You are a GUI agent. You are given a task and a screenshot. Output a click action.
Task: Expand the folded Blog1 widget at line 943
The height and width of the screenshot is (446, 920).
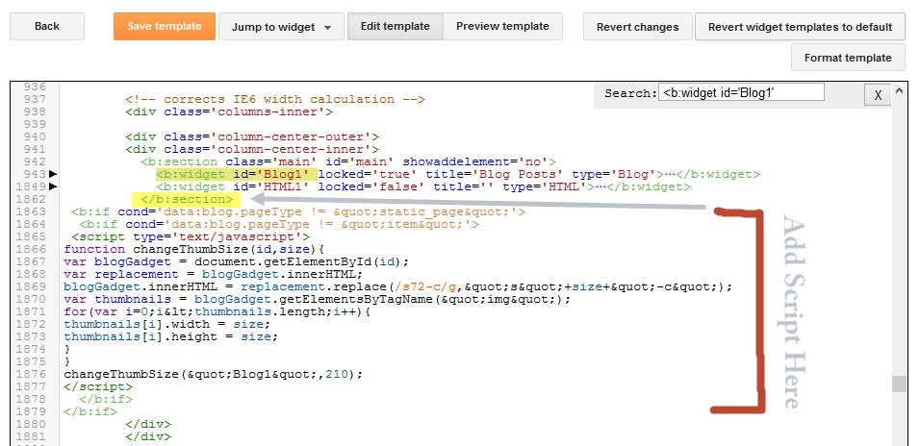coord(53,174)
